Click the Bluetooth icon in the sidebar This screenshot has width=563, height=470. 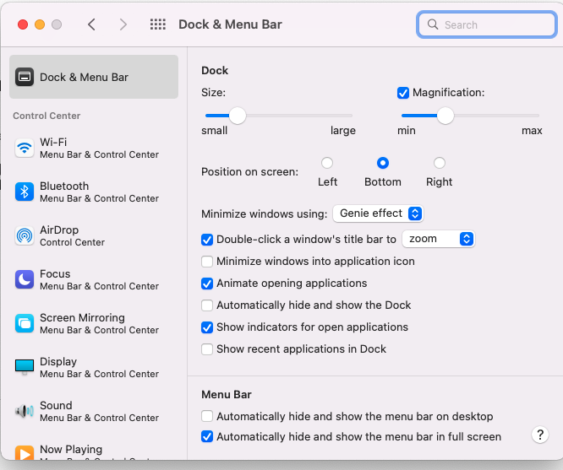[x=25, y=192]
